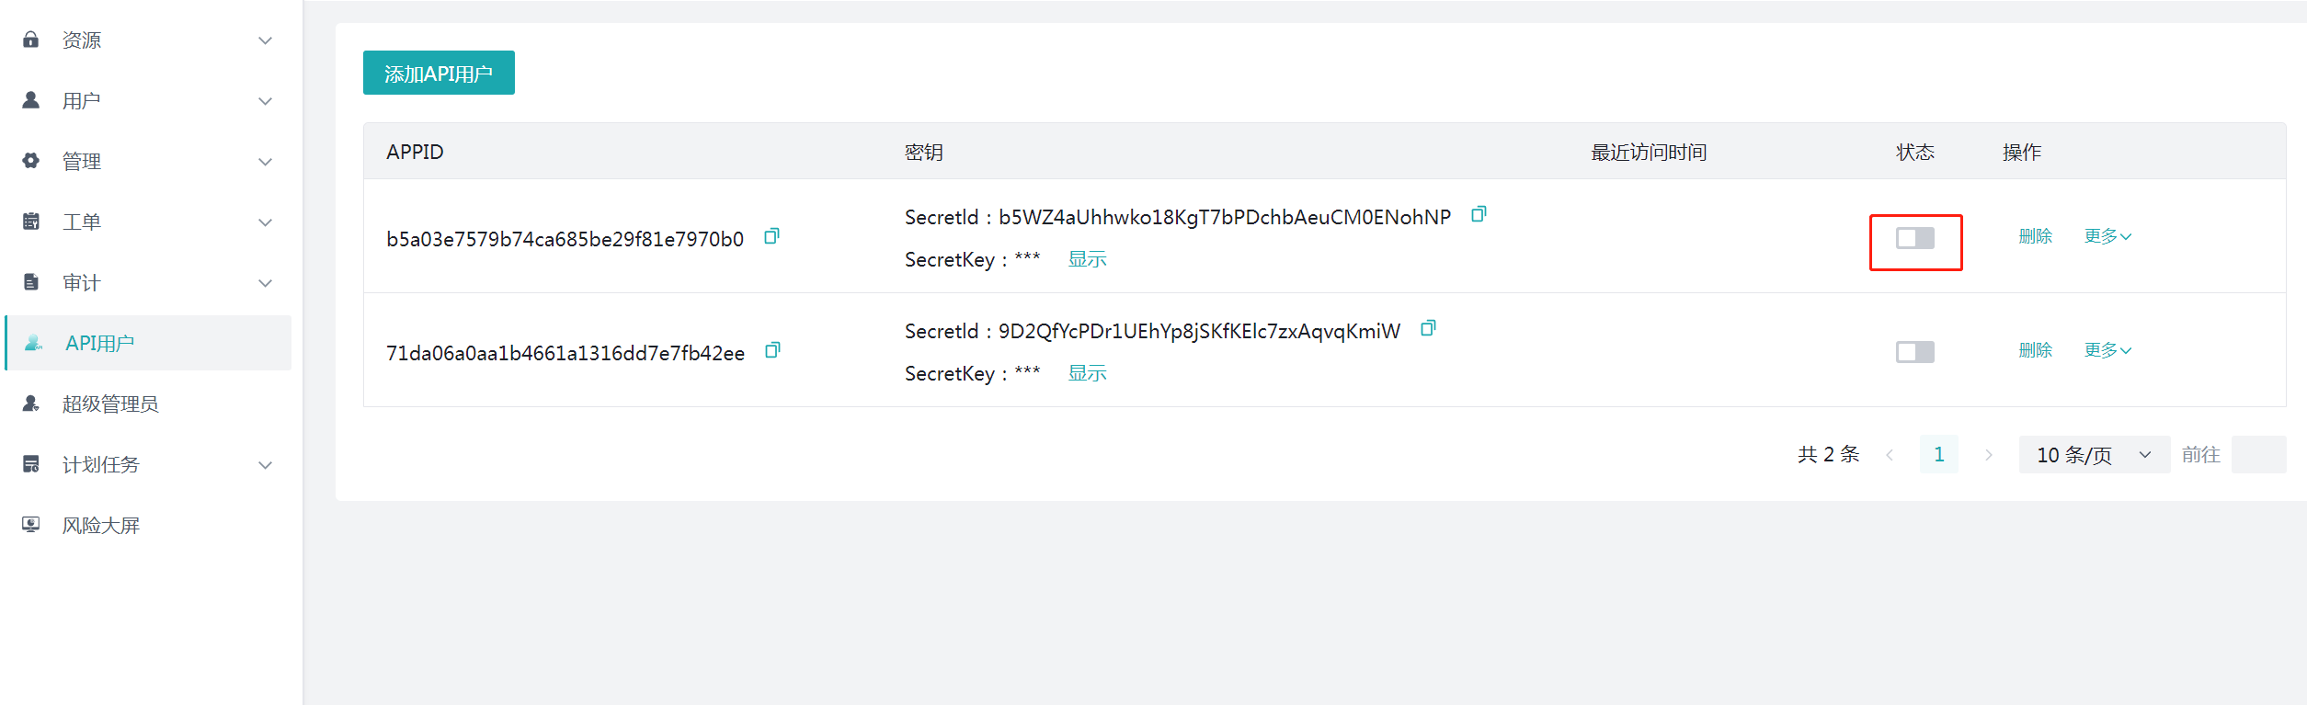The height and width of the screenshot is (705, 2307).
Task: Copy APPID 71da06a0aa1b4661a1316dd7e7fb42ee
Action: (772, 351)
